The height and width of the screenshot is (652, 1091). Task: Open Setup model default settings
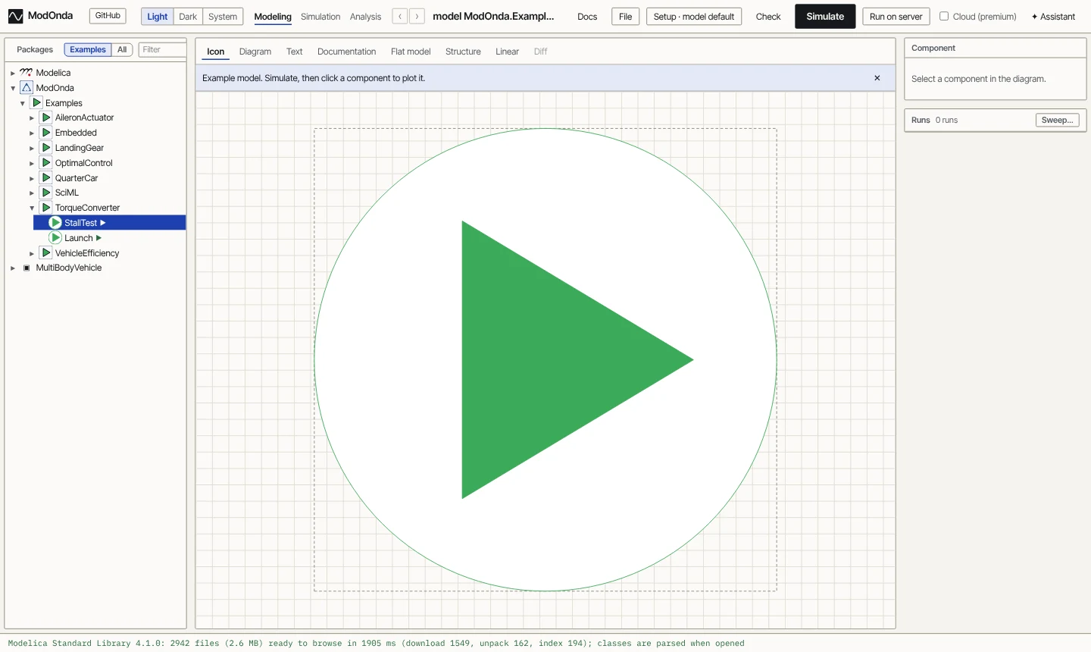[694, 17]
